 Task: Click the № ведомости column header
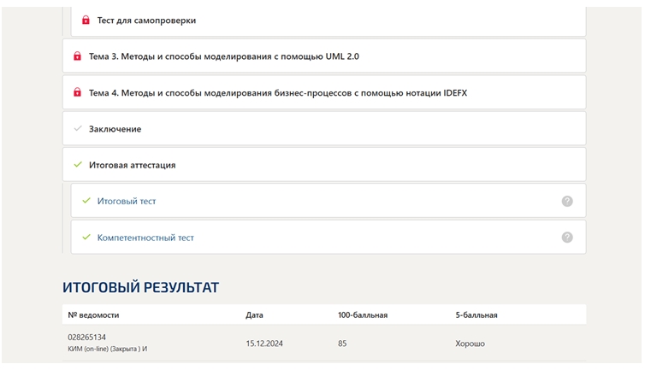tap(93, 314)
